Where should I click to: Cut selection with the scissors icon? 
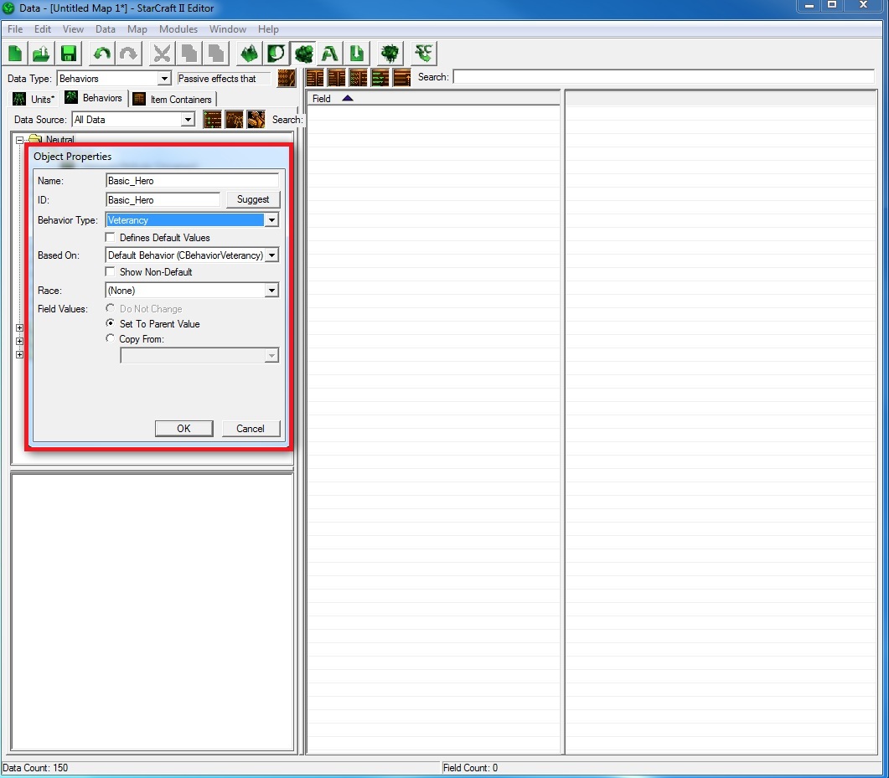pyautogui.click(x=163, y=54)
